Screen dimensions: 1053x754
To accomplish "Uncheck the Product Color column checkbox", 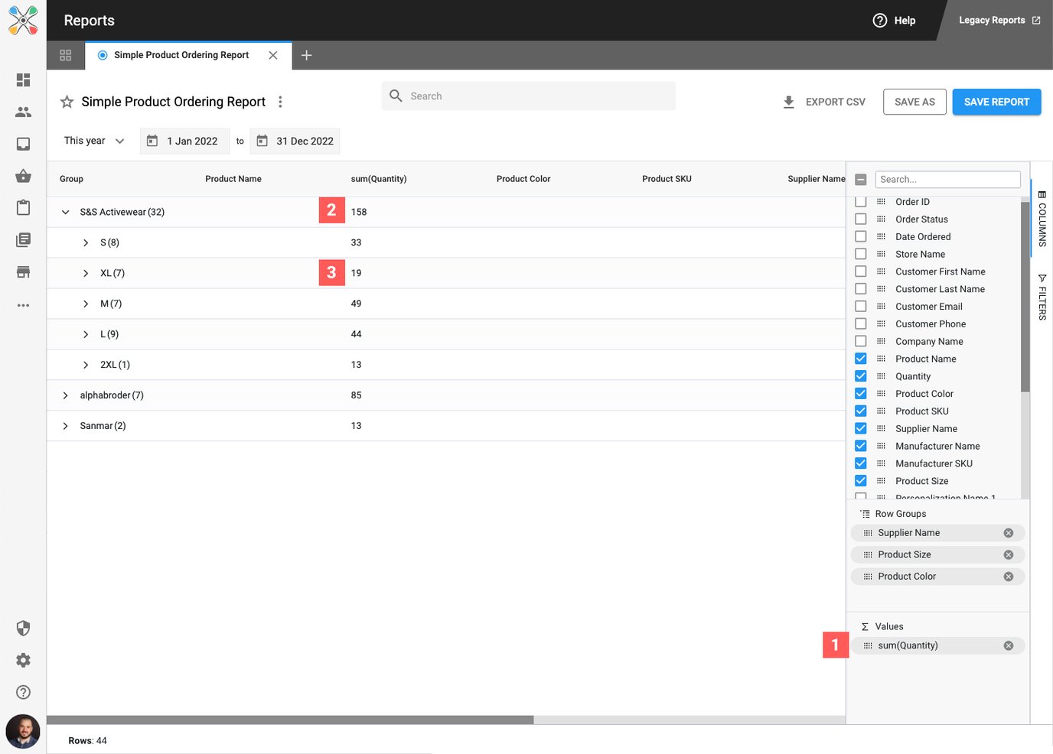I will click(x=861, y=394).
